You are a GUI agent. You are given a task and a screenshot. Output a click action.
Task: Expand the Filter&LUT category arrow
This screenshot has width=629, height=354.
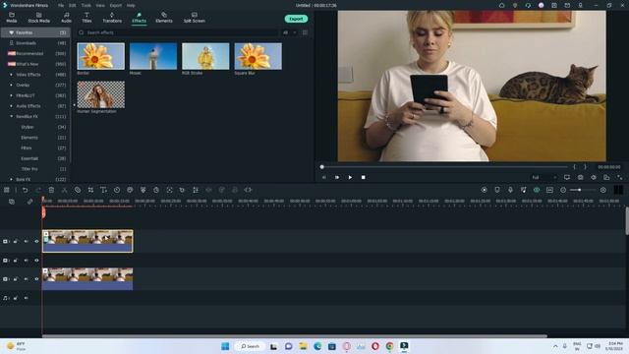click(11, 95)
